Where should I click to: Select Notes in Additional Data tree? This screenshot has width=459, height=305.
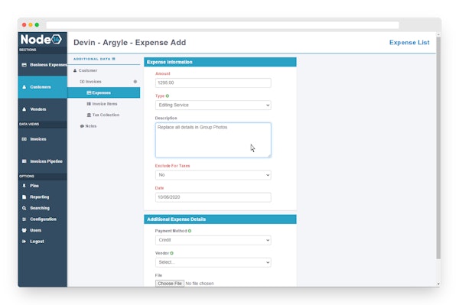[103, 126]
